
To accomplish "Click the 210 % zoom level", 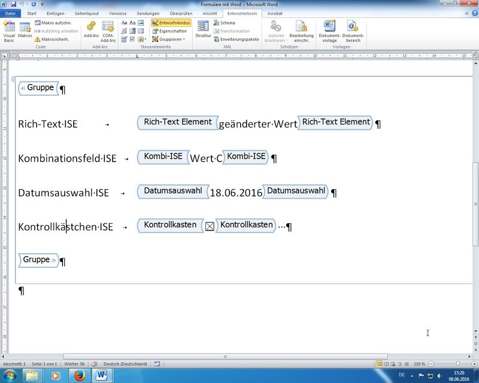I will point(419,364).
